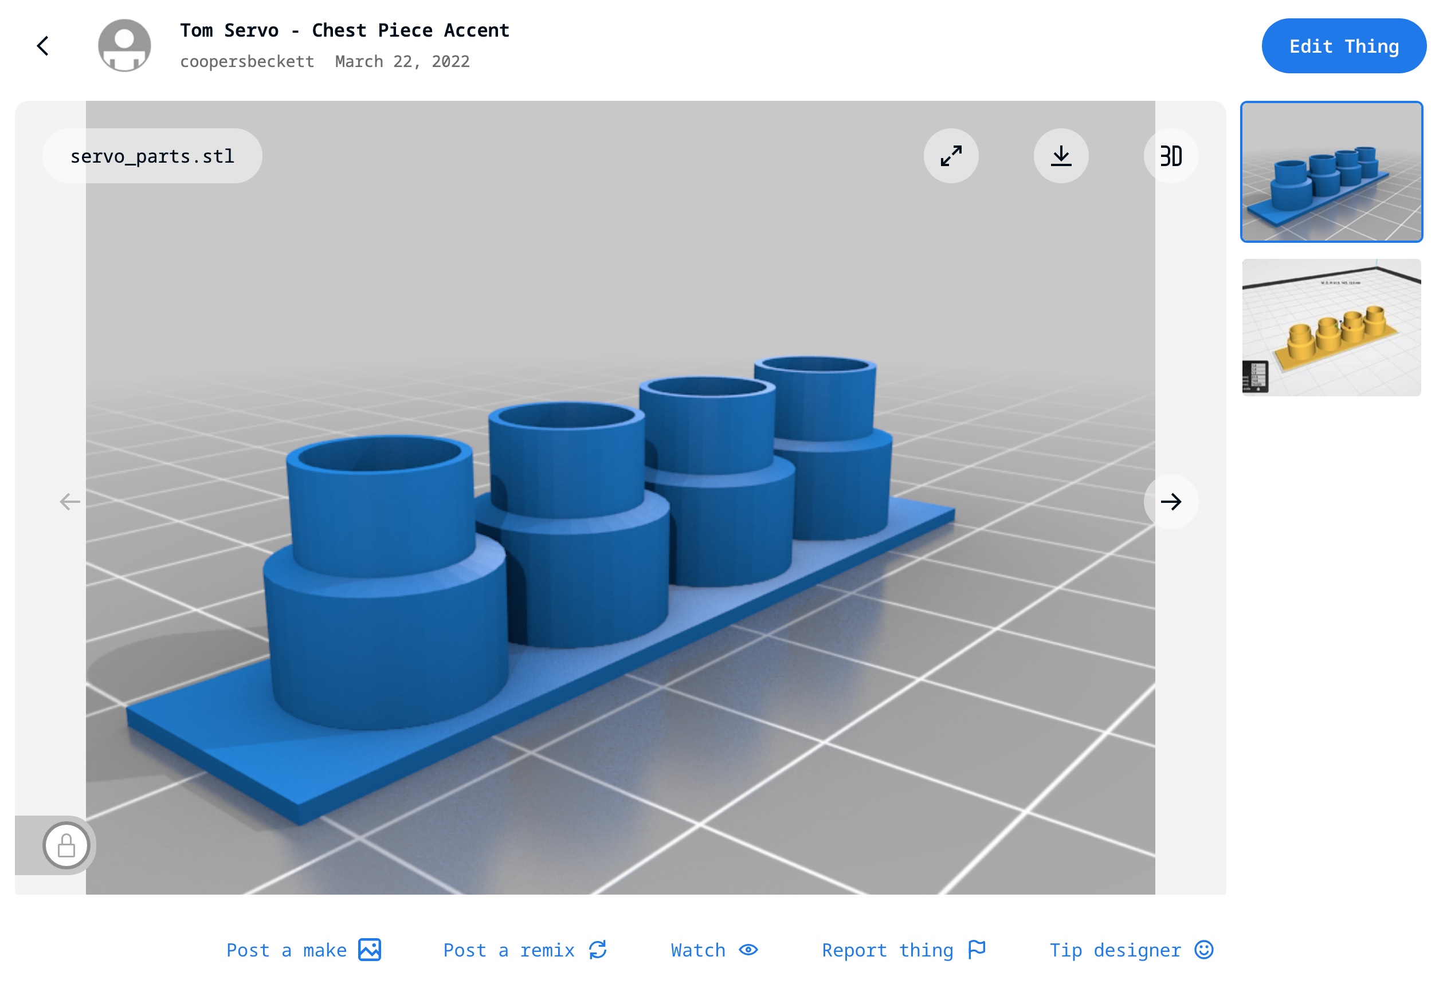Click the expand to fullscreen icon
This screenshot has height=992, width=1443.
951,156
